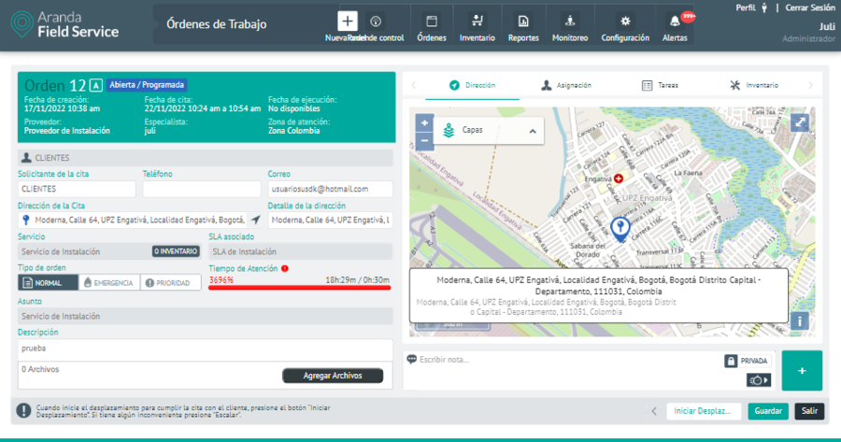Click the CLIENTES section header
This screenshot has width=841, height=442.
coord(205,158)
